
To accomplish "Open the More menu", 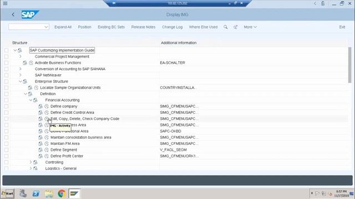I will click(250, 27).
